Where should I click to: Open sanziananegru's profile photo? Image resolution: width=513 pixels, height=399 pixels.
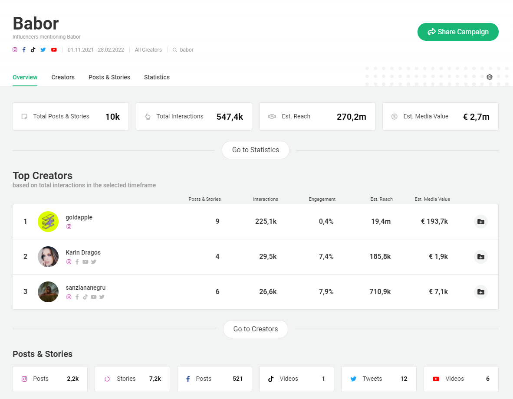[48, 292]
